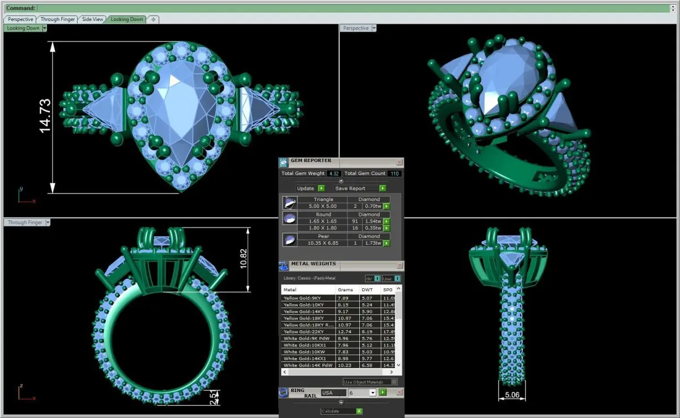Click the Perspective viewport title label
This screenshot has height=418, width=680.
point(356,28)
